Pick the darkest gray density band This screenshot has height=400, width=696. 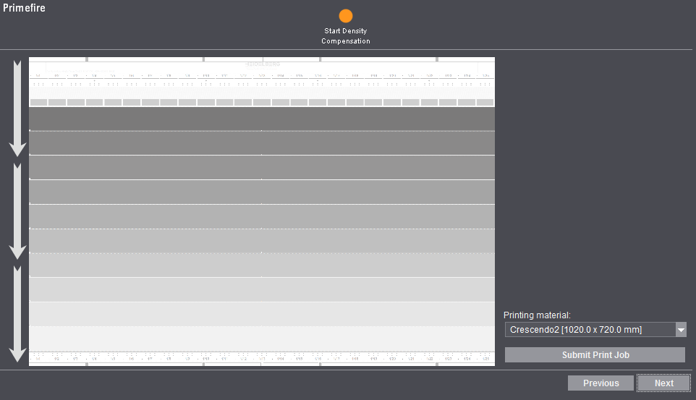coord(262,119)
